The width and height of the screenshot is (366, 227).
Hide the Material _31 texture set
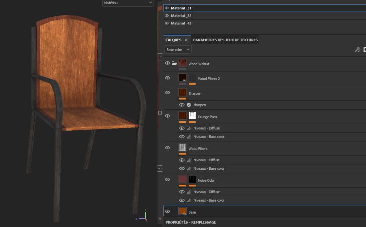coord(167,9)
